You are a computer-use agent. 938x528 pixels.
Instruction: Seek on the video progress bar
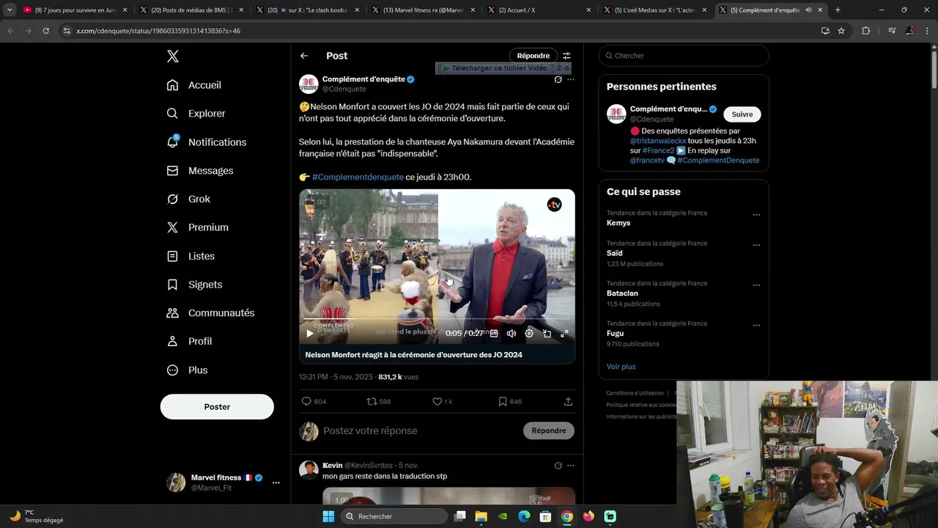click(437, 320)
